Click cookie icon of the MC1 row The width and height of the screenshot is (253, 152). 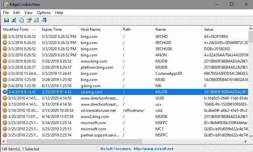5,129
